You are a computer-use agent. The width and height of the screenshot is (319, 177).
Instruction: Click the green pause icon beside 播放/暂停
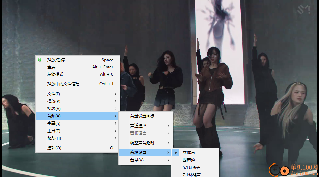pos(40,60)
